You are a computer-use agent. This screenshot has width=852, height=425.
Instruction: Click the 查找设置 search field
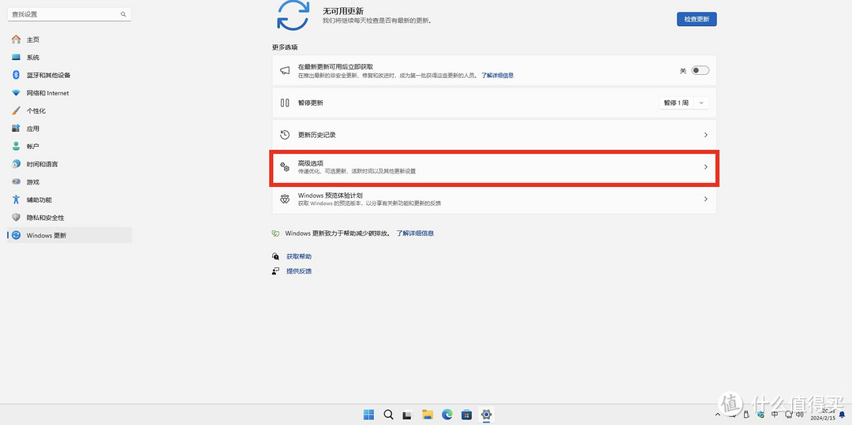69,15
